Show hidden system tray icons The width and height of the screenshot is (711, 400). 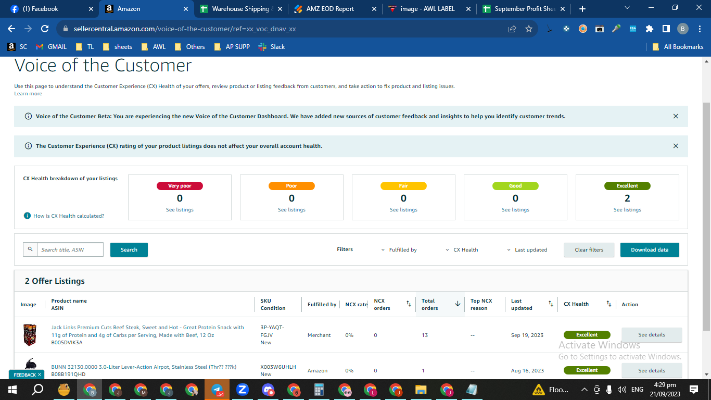coord(585,390)
